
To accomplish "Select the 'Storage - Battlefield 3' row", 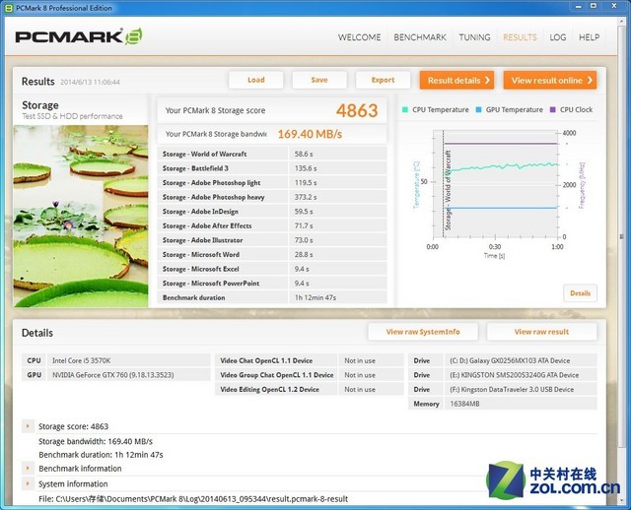I will pos(272,168).
